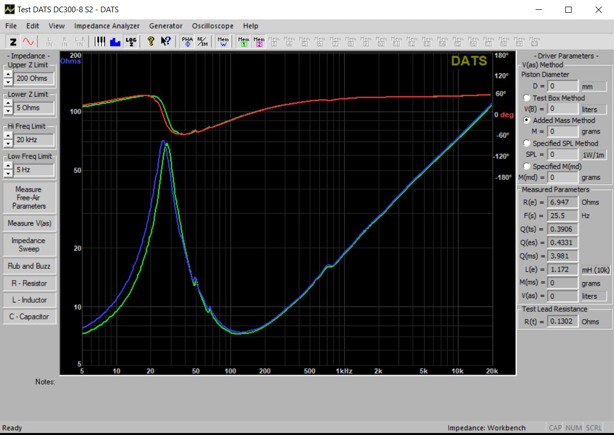
Task: Click the blue bar histogram toolbar icon
Action: [x=115, y=41]
